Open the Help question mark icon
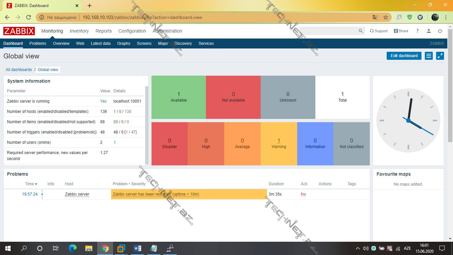453x255 pixels. pos(418,31)
